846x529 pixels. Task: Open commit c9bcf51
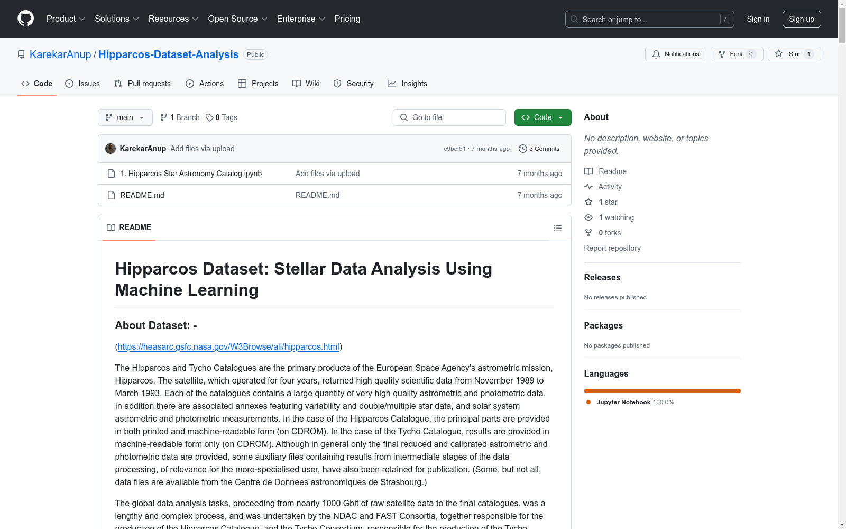click(x=455, y=149)
